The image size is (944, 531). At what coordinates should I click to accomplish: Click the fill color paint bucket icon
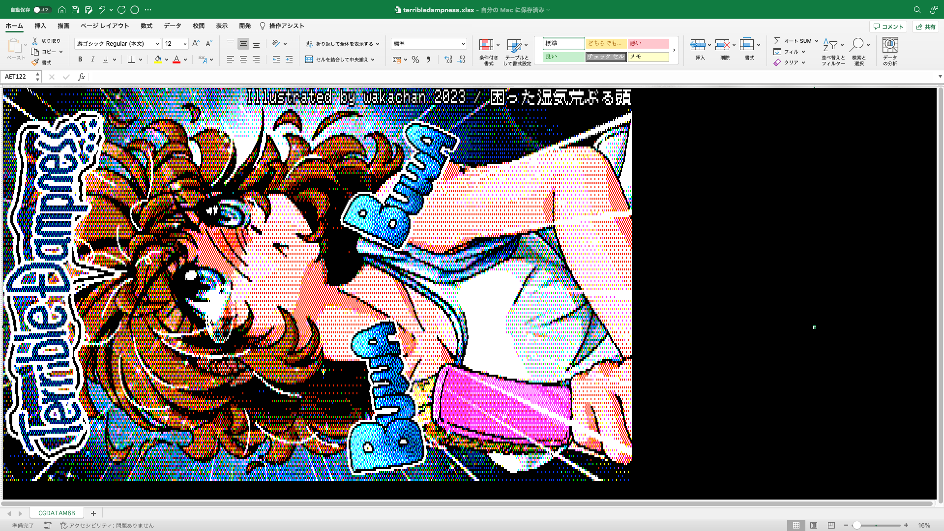[157, 59]
